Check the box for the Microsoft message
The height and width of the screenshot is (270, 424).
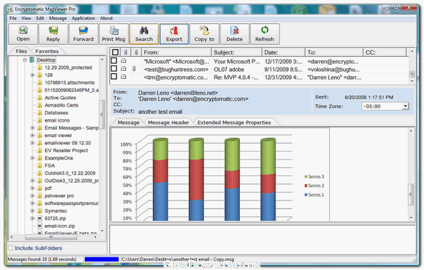pos(114,61)
